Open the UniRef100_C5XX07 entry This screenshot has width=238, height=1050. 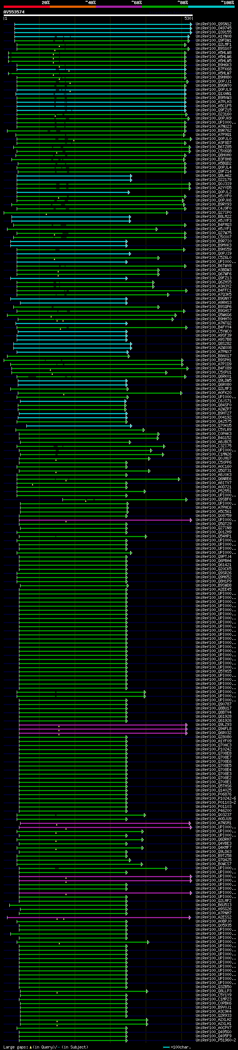pos(213,237)
